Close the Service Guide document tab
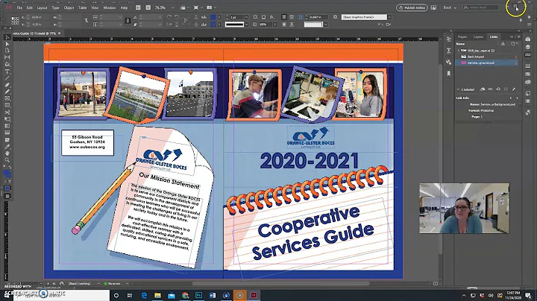The image size is (537, 301). pos(59,34)
